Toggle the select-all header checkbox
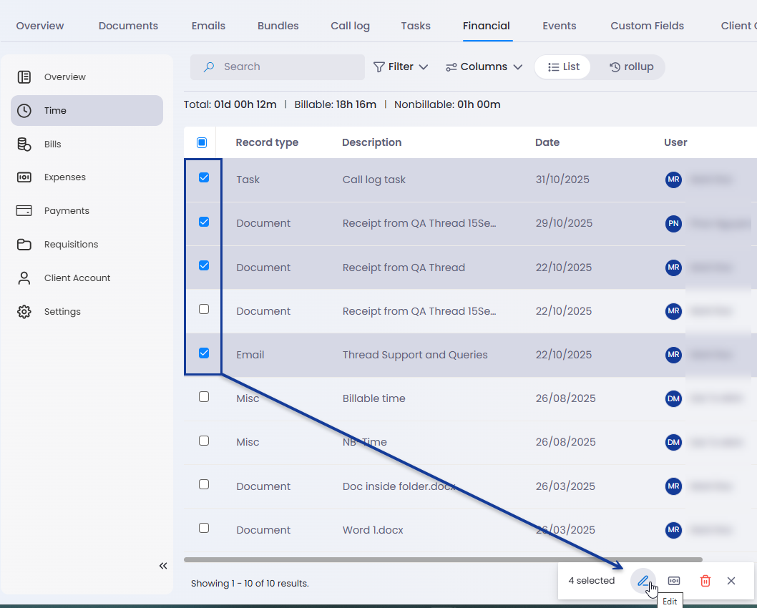 202,142
